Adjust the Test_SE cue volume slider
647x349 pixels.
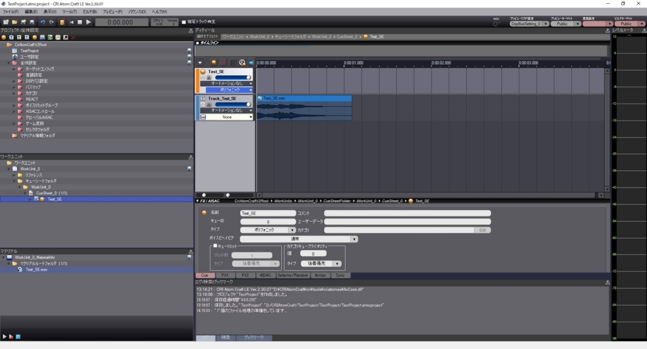pos(234,78)
